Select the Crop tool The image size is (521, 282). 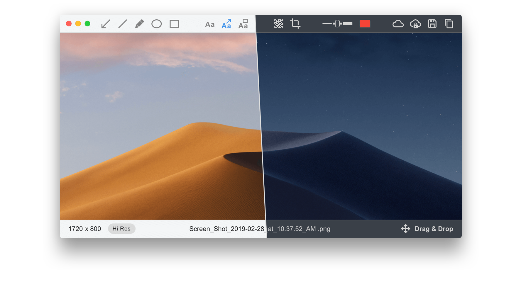[x=295, y=23]
